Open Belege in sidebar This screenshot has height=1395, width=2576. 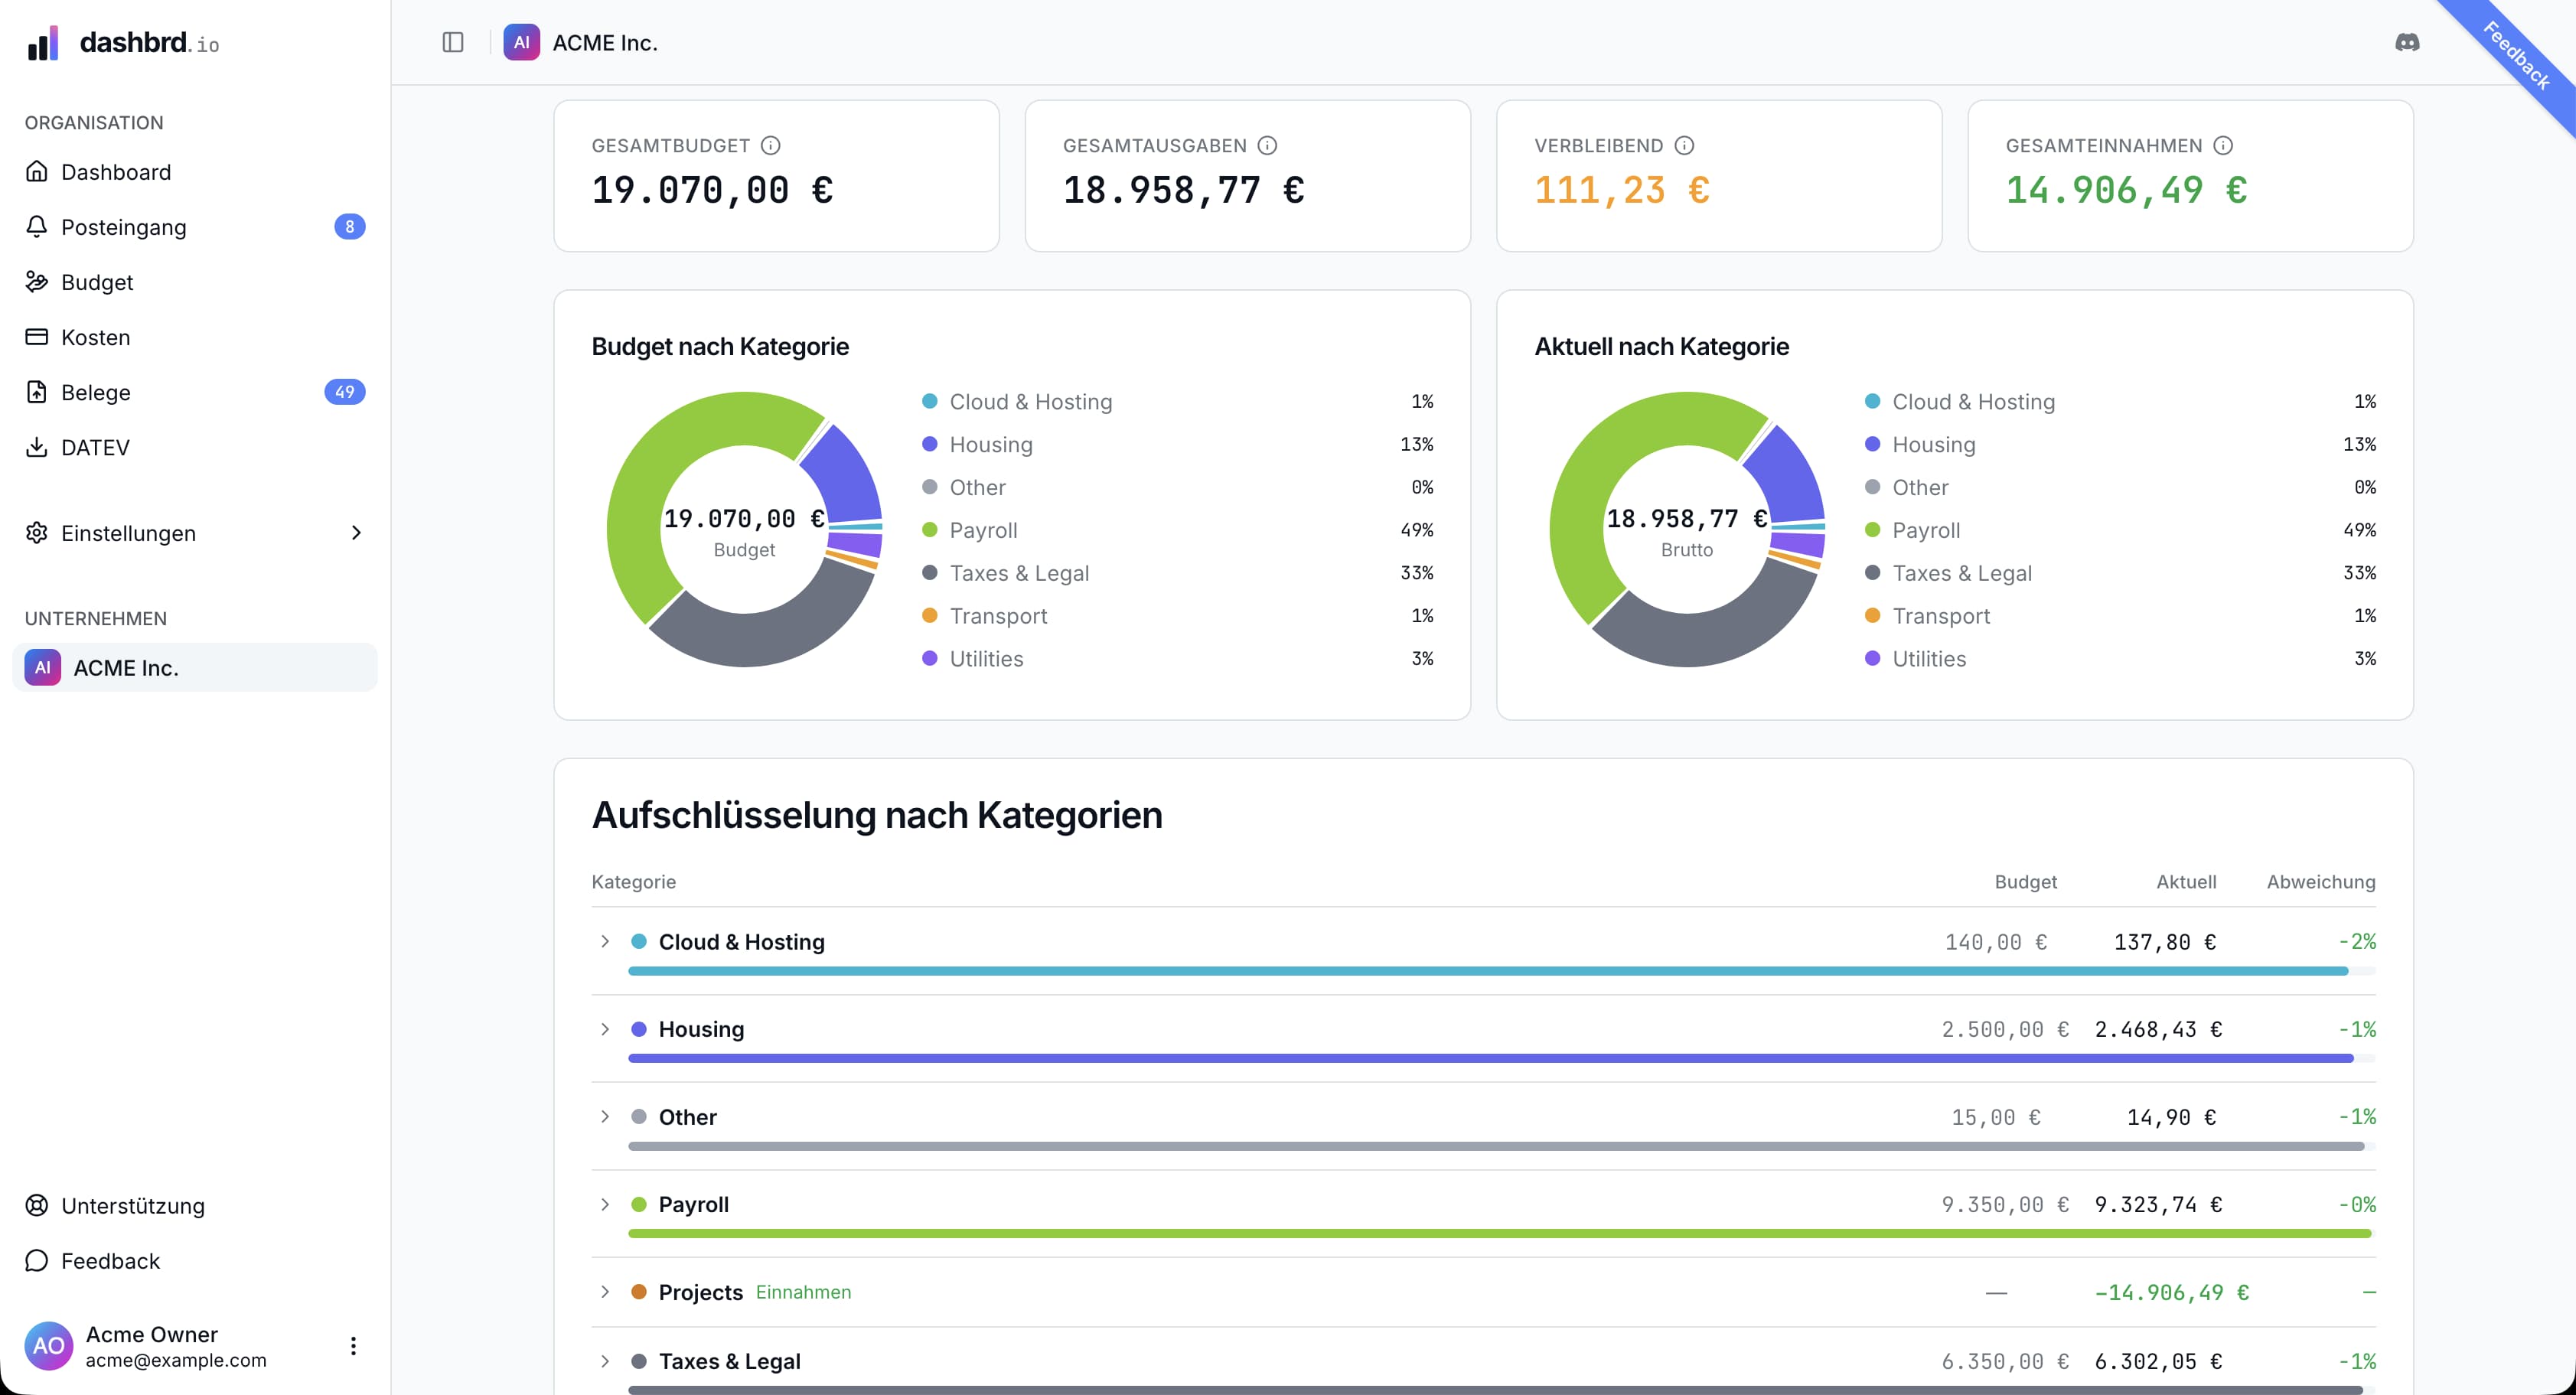pyautogui.click(x=195, y=392)
